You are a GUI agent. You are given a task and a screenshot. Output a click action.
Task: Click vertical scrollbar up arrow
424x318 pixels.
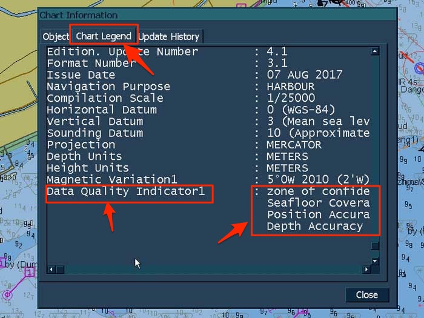(x=375, y=52)
